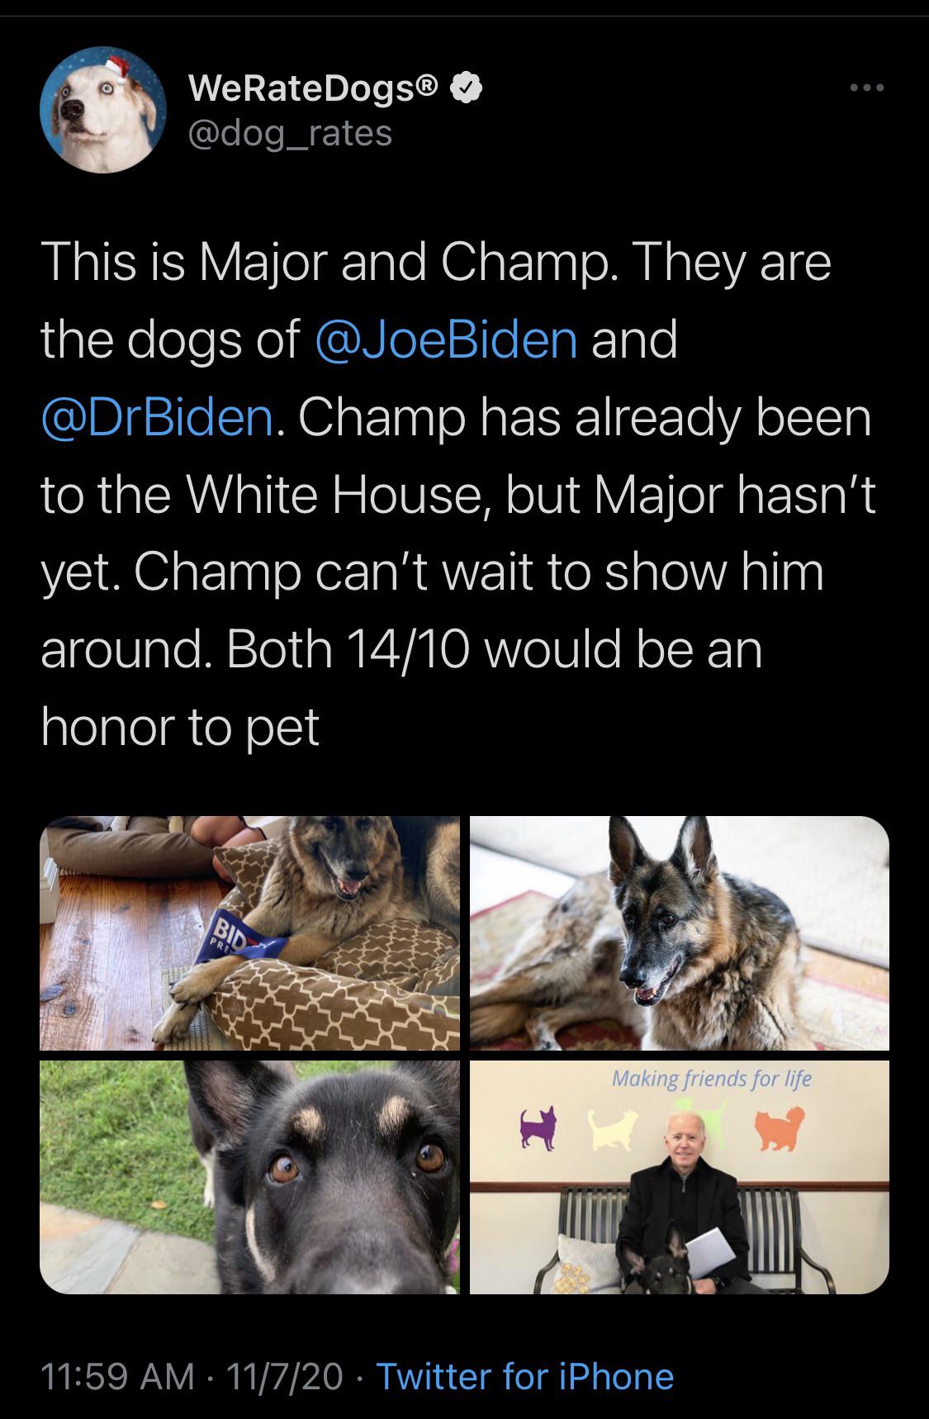This screenshot has width=929, height=1419.
Task: Click the 11:59 AM timestamp
Action: [117, 1376]
